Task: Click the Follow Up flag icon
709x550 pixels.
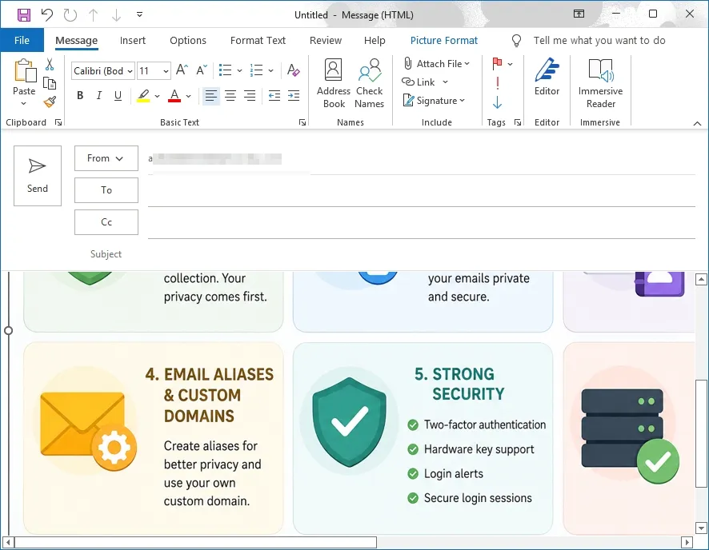Action: [498, 64]
